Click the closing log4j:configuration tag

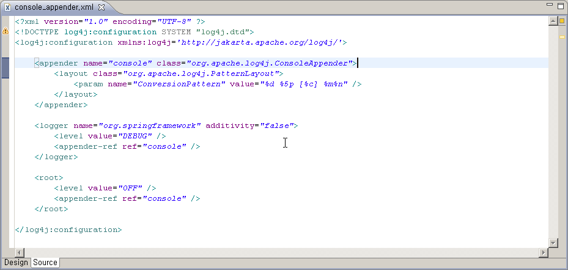click(68, 230)
